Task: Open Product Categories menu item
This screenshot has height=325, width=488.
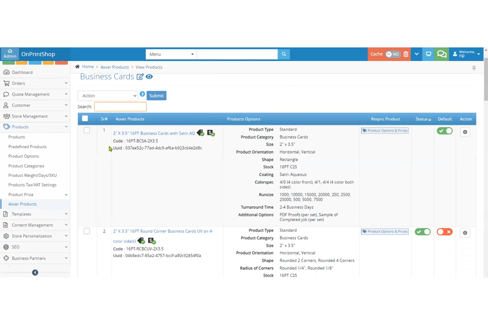Action: (26, 166)
